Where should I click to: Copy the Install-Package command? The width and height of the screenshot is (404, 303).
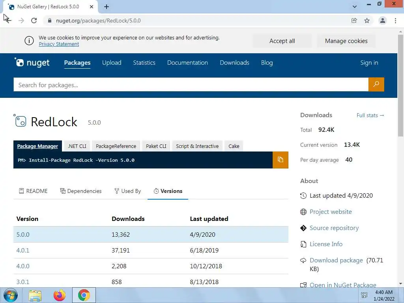point(281,160)
